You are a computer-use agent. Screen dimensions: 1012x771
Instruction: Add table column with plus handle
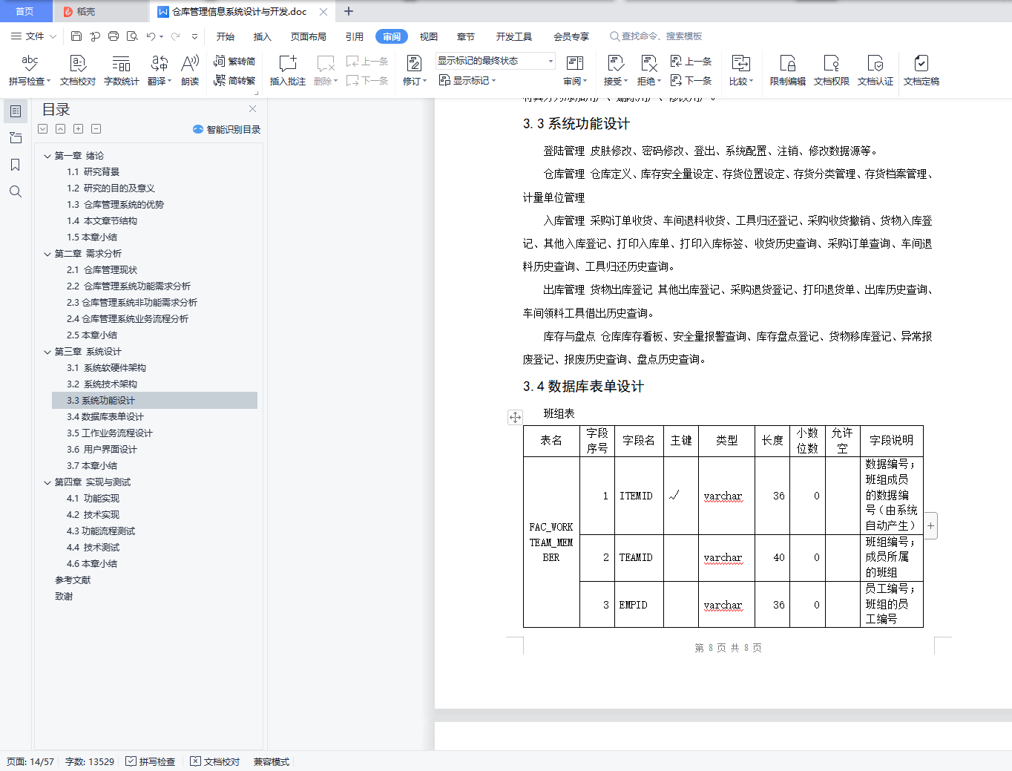coord(930,525)
